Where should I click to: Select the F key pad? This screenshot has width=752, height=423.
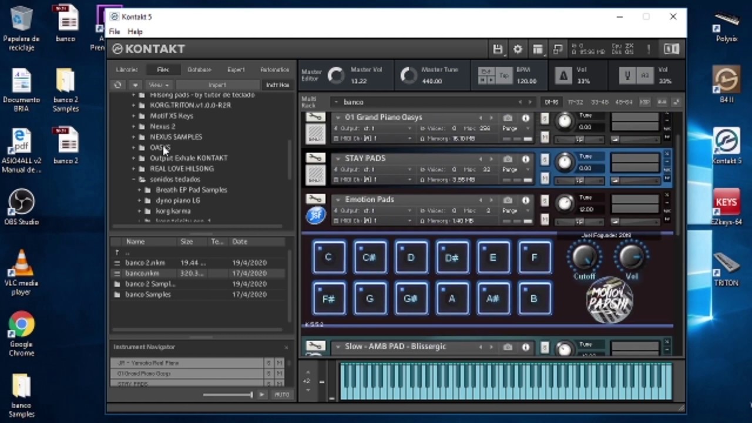click(534, 257)
